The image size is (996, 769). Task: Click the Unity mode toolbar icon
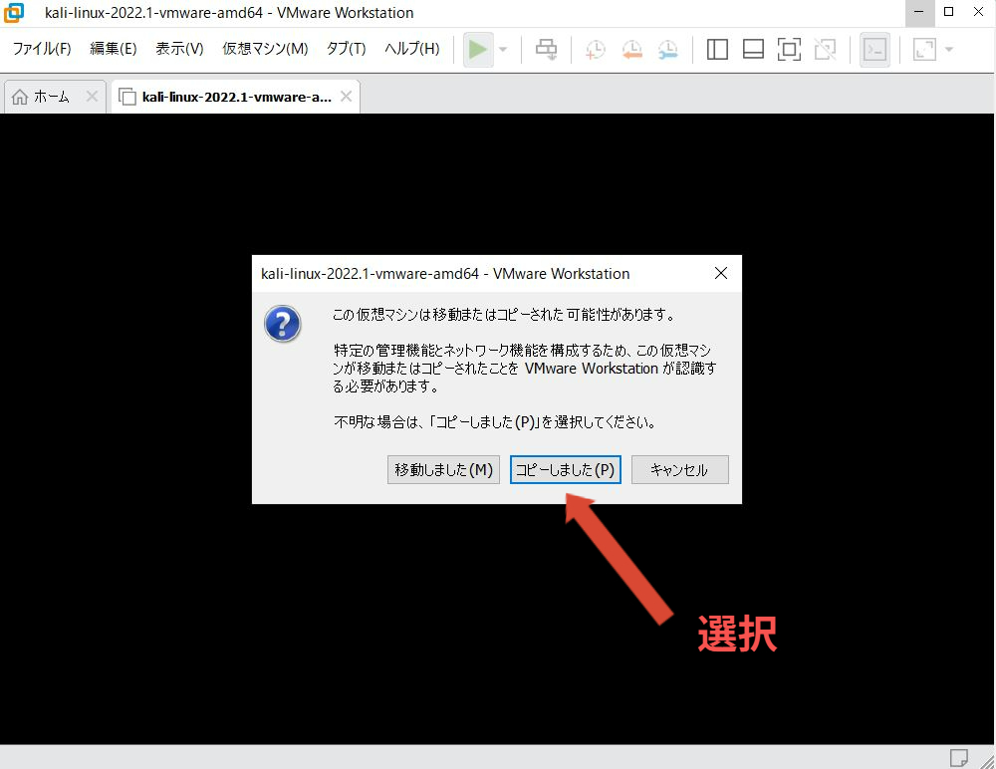[825, 49]
